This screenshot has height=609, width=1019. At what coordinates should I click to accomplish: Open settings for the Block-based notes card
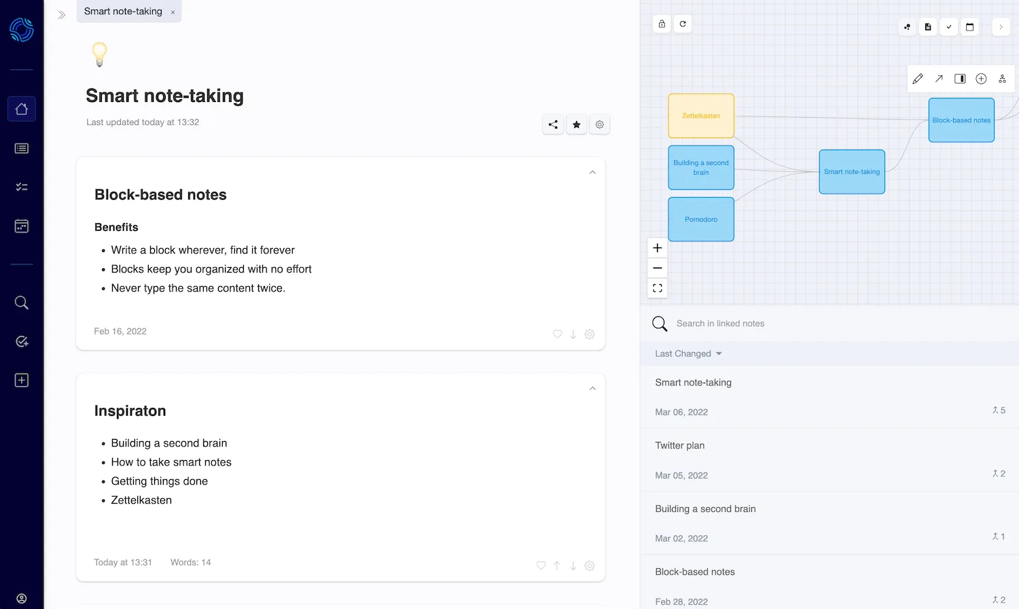(x=590, y=334)
